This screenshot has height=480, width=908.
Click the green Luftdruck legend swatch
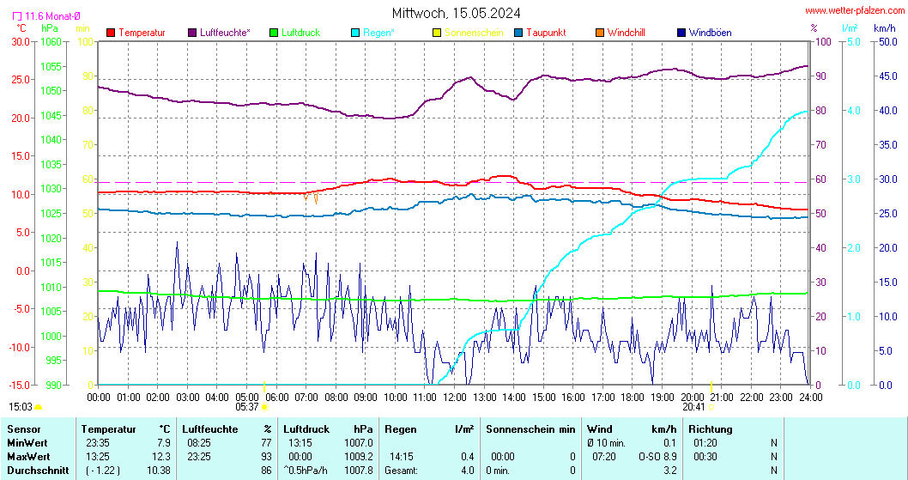(x=274, y=33)
